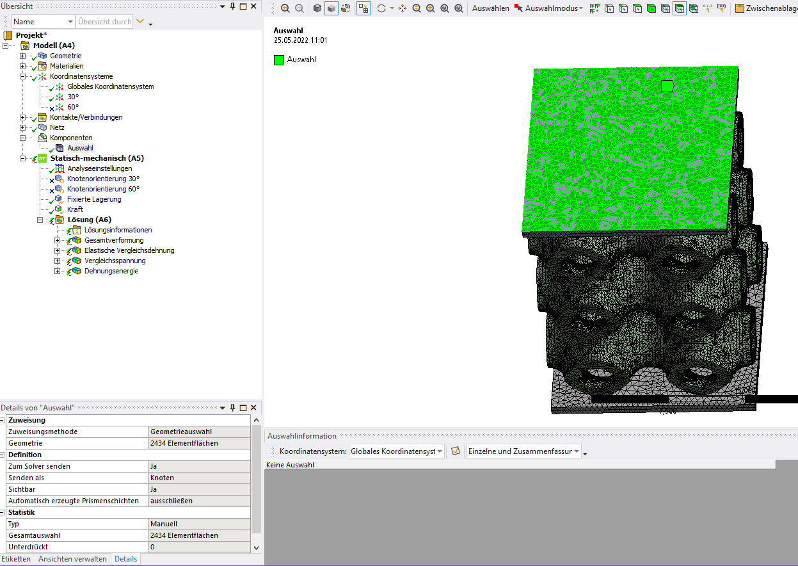Switch to the Etiketten tab
The width and height of the screenshot is (798, 566).
coord(16,559)
